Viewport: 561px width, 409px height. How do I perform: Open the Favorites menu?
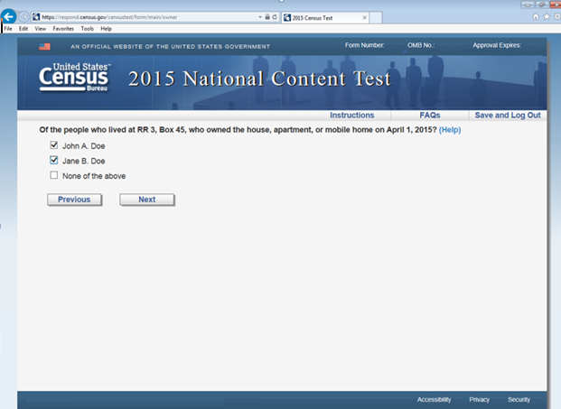coord(63,29)
